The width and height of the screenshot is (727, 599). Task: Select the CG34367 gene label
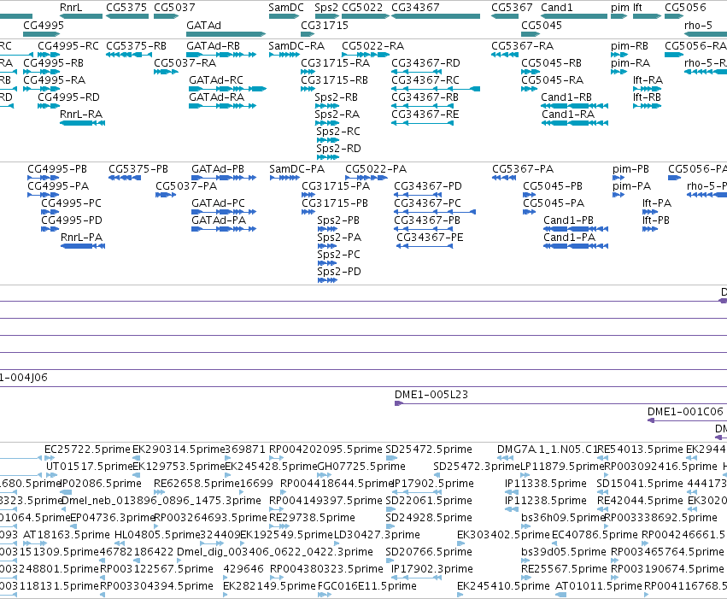pos(415,8)
